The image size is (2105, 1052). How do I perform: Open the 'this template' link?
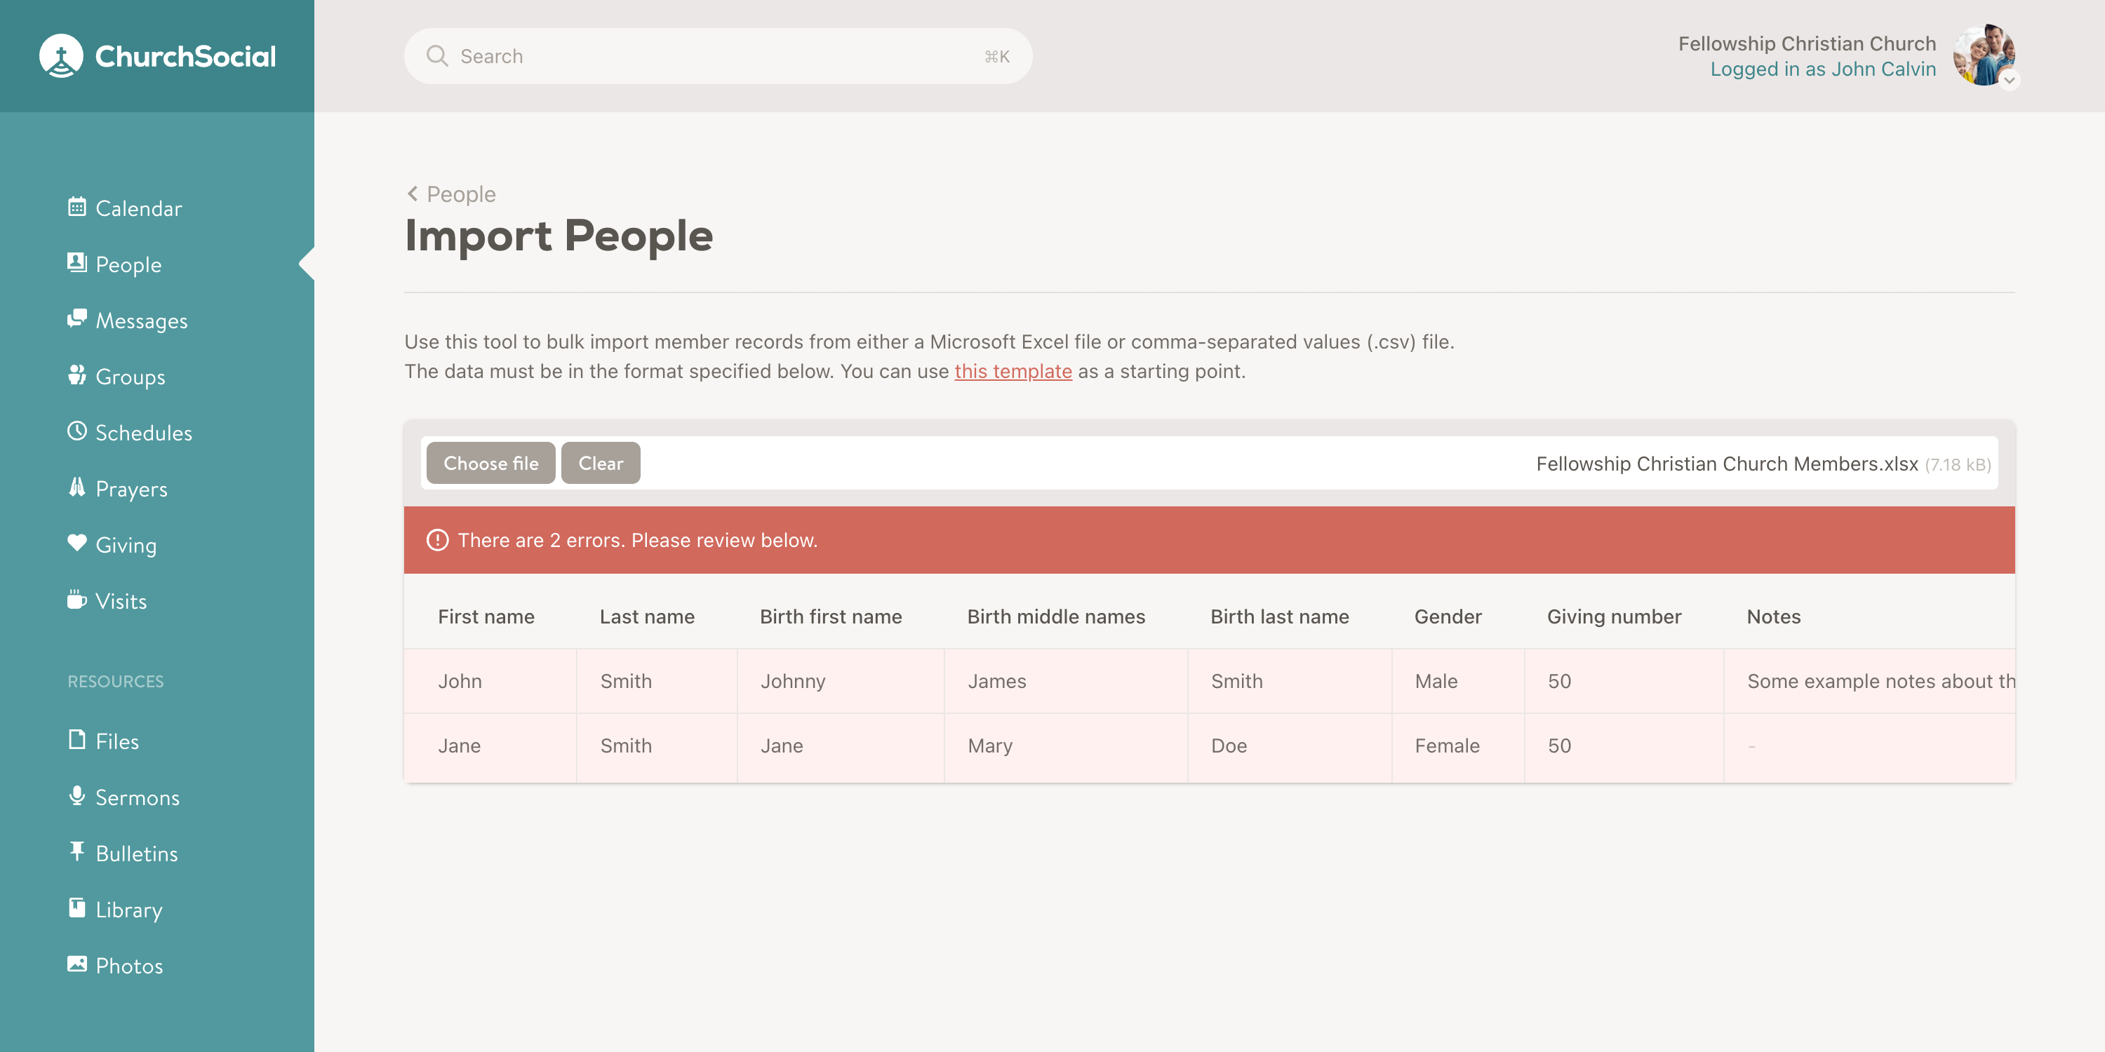(1013, 371)
